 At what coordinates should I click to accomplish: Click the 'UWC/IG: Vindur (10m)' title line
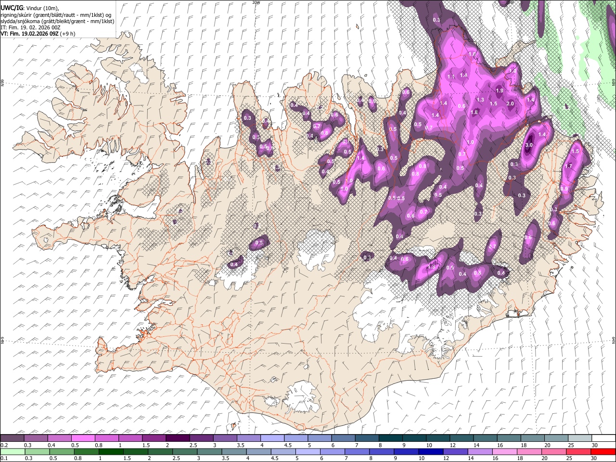point(30,8)
